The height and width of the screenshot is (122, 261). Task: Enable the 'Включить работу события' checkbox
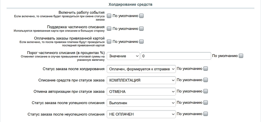109,16
